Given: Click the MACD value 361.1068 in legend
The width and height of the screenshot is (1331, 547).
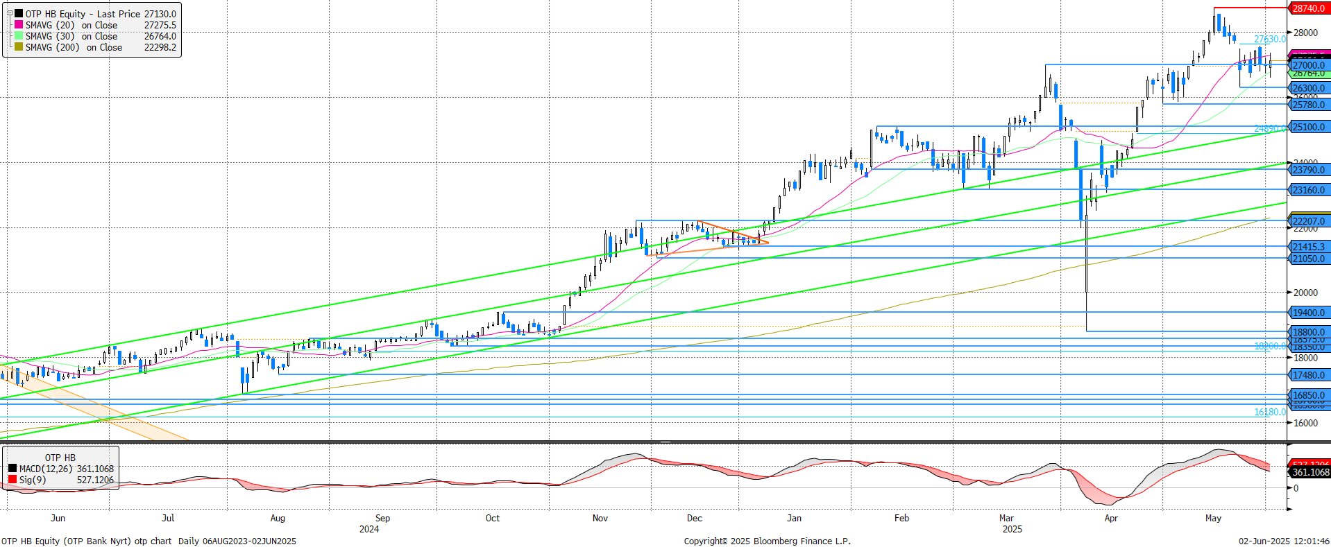Looking at the screenshot, I should [95, 469].
